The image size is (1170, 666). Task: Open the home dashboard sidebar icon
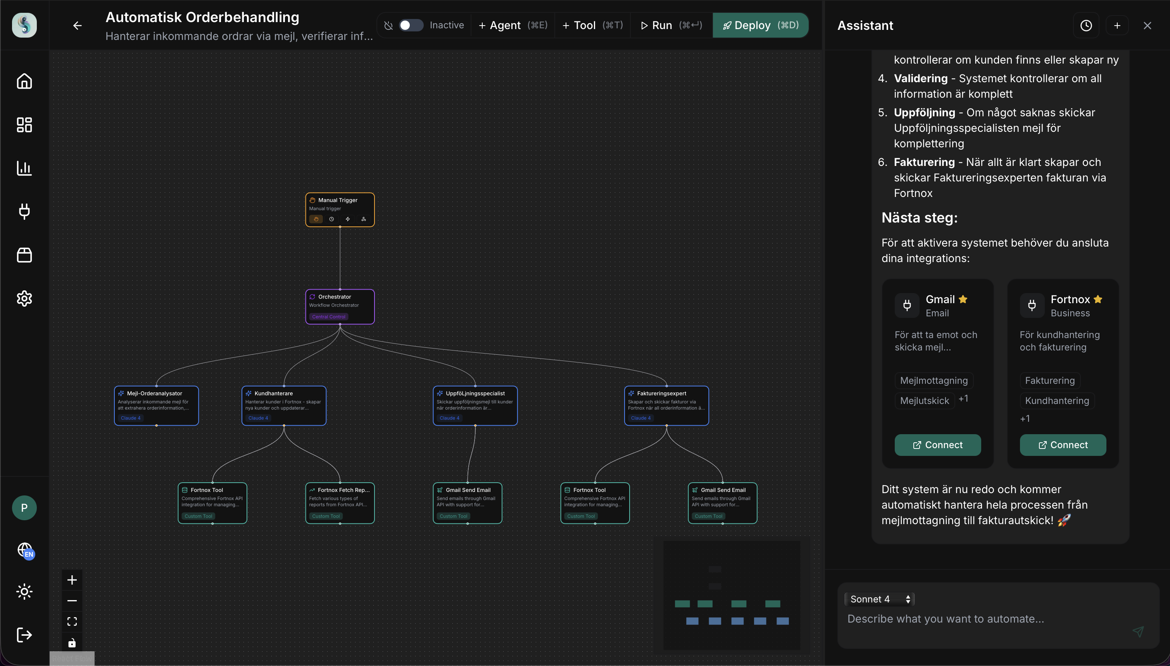coord(24,81)
